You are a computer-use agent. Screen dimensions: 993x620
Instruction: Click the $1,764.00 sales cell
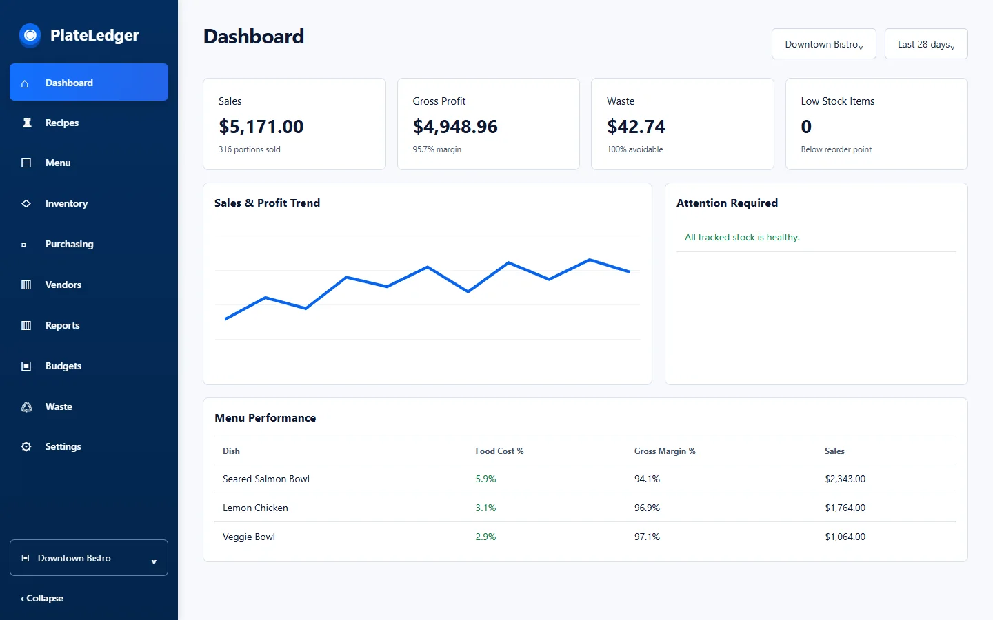point(845,508)
